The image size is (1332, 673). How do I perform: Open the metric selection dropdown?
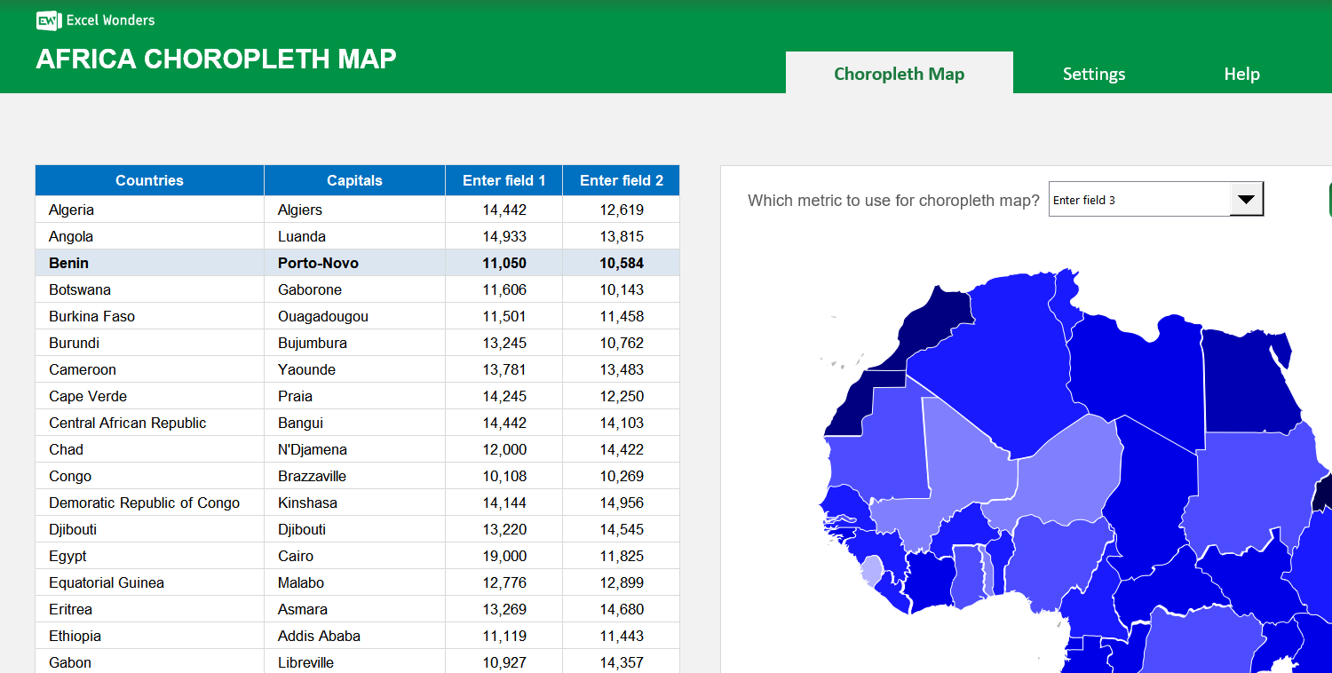pos(1156,199)
